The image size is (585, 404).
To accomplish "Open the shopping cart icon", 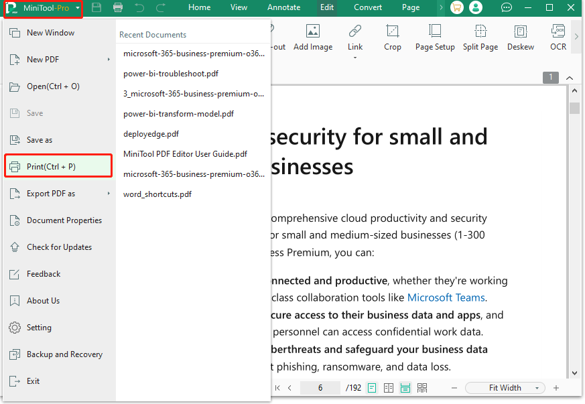I will pos(457,8).
